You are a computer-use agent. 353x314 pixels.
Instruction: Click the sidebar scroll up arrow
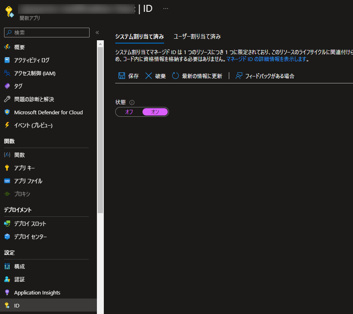point(101,44)
